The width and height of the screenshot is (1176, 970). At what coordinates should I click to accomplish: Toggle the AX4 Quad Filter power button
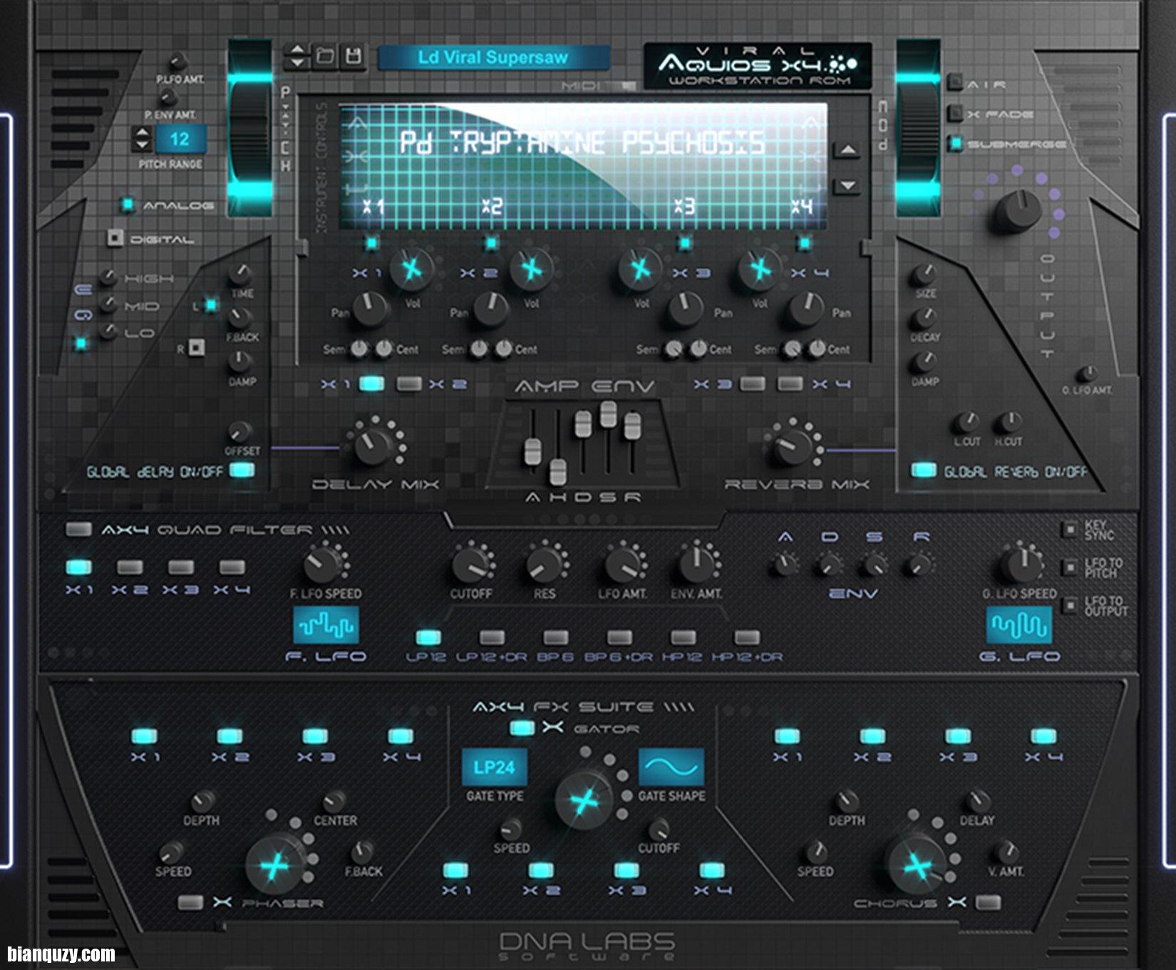pyautogui.click(x=78, y=529)
